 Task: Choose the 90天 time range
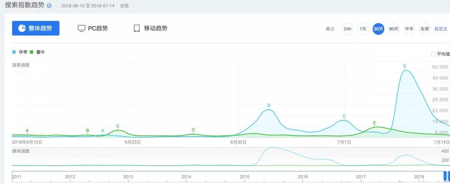(x=394, y=29)
